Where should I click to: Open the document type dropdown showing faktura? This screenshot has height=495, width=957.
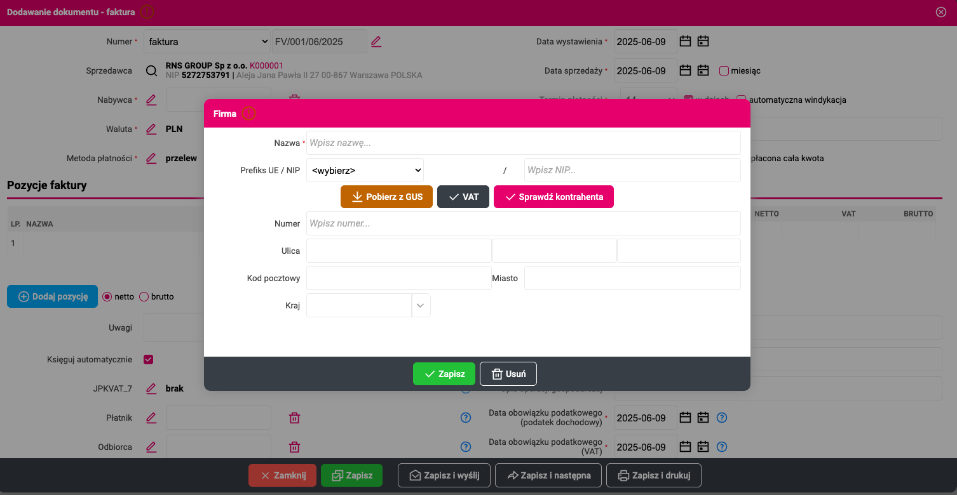coord(207,42)
